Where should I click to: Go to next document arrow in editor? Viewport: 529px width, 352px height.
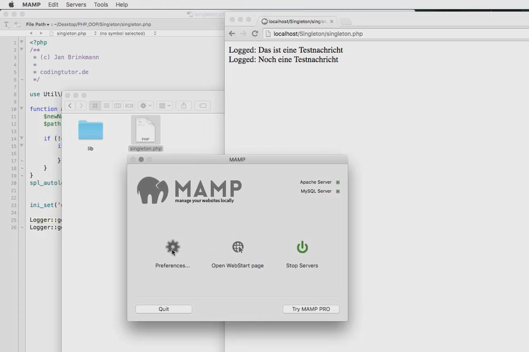41,33
